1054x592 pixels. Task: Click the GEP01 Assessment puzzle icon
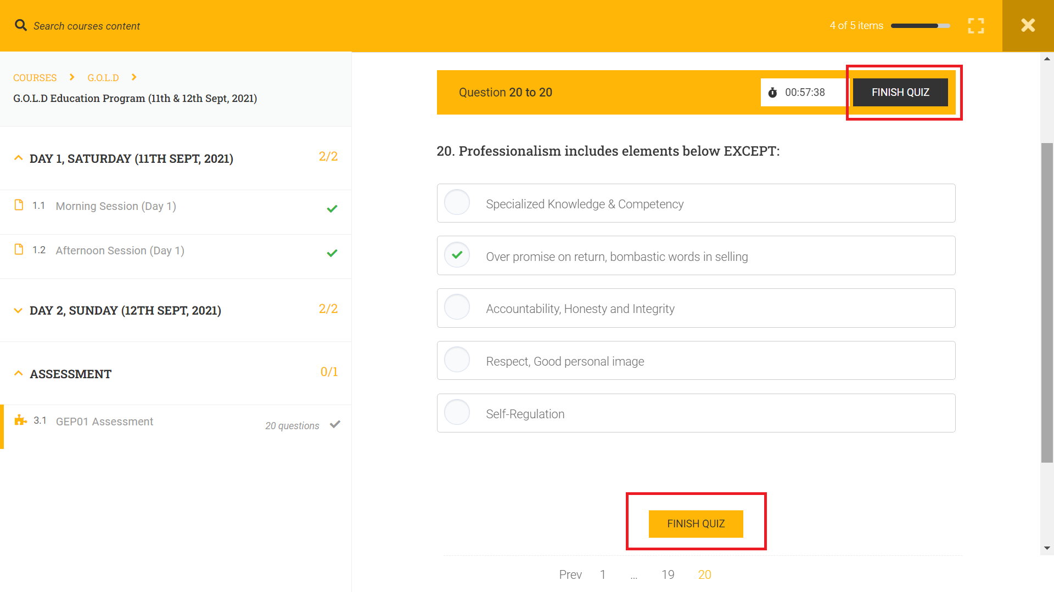(20, 420)
